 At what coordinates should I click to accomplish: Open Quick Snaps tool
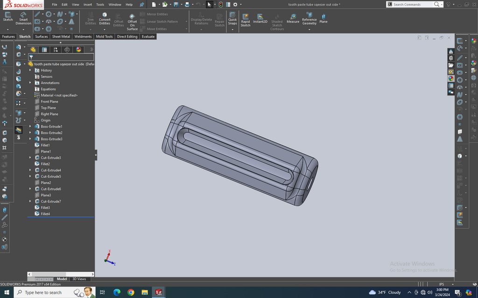tap(232, 18)
